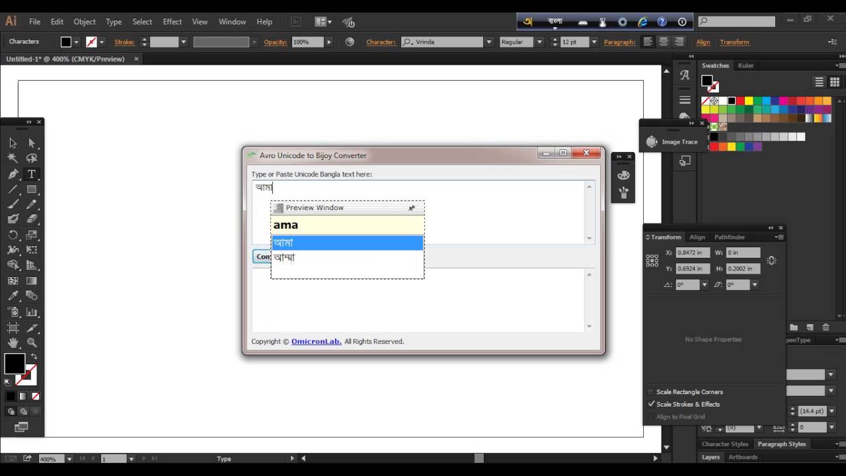Align paragraph text center in control bar
Image resolution: width=846 pixels, height=476 pixels.
click(663, 42)
